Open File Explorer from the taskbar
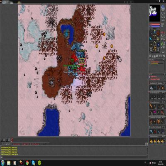Screen dimensions: 166x166 9,163
